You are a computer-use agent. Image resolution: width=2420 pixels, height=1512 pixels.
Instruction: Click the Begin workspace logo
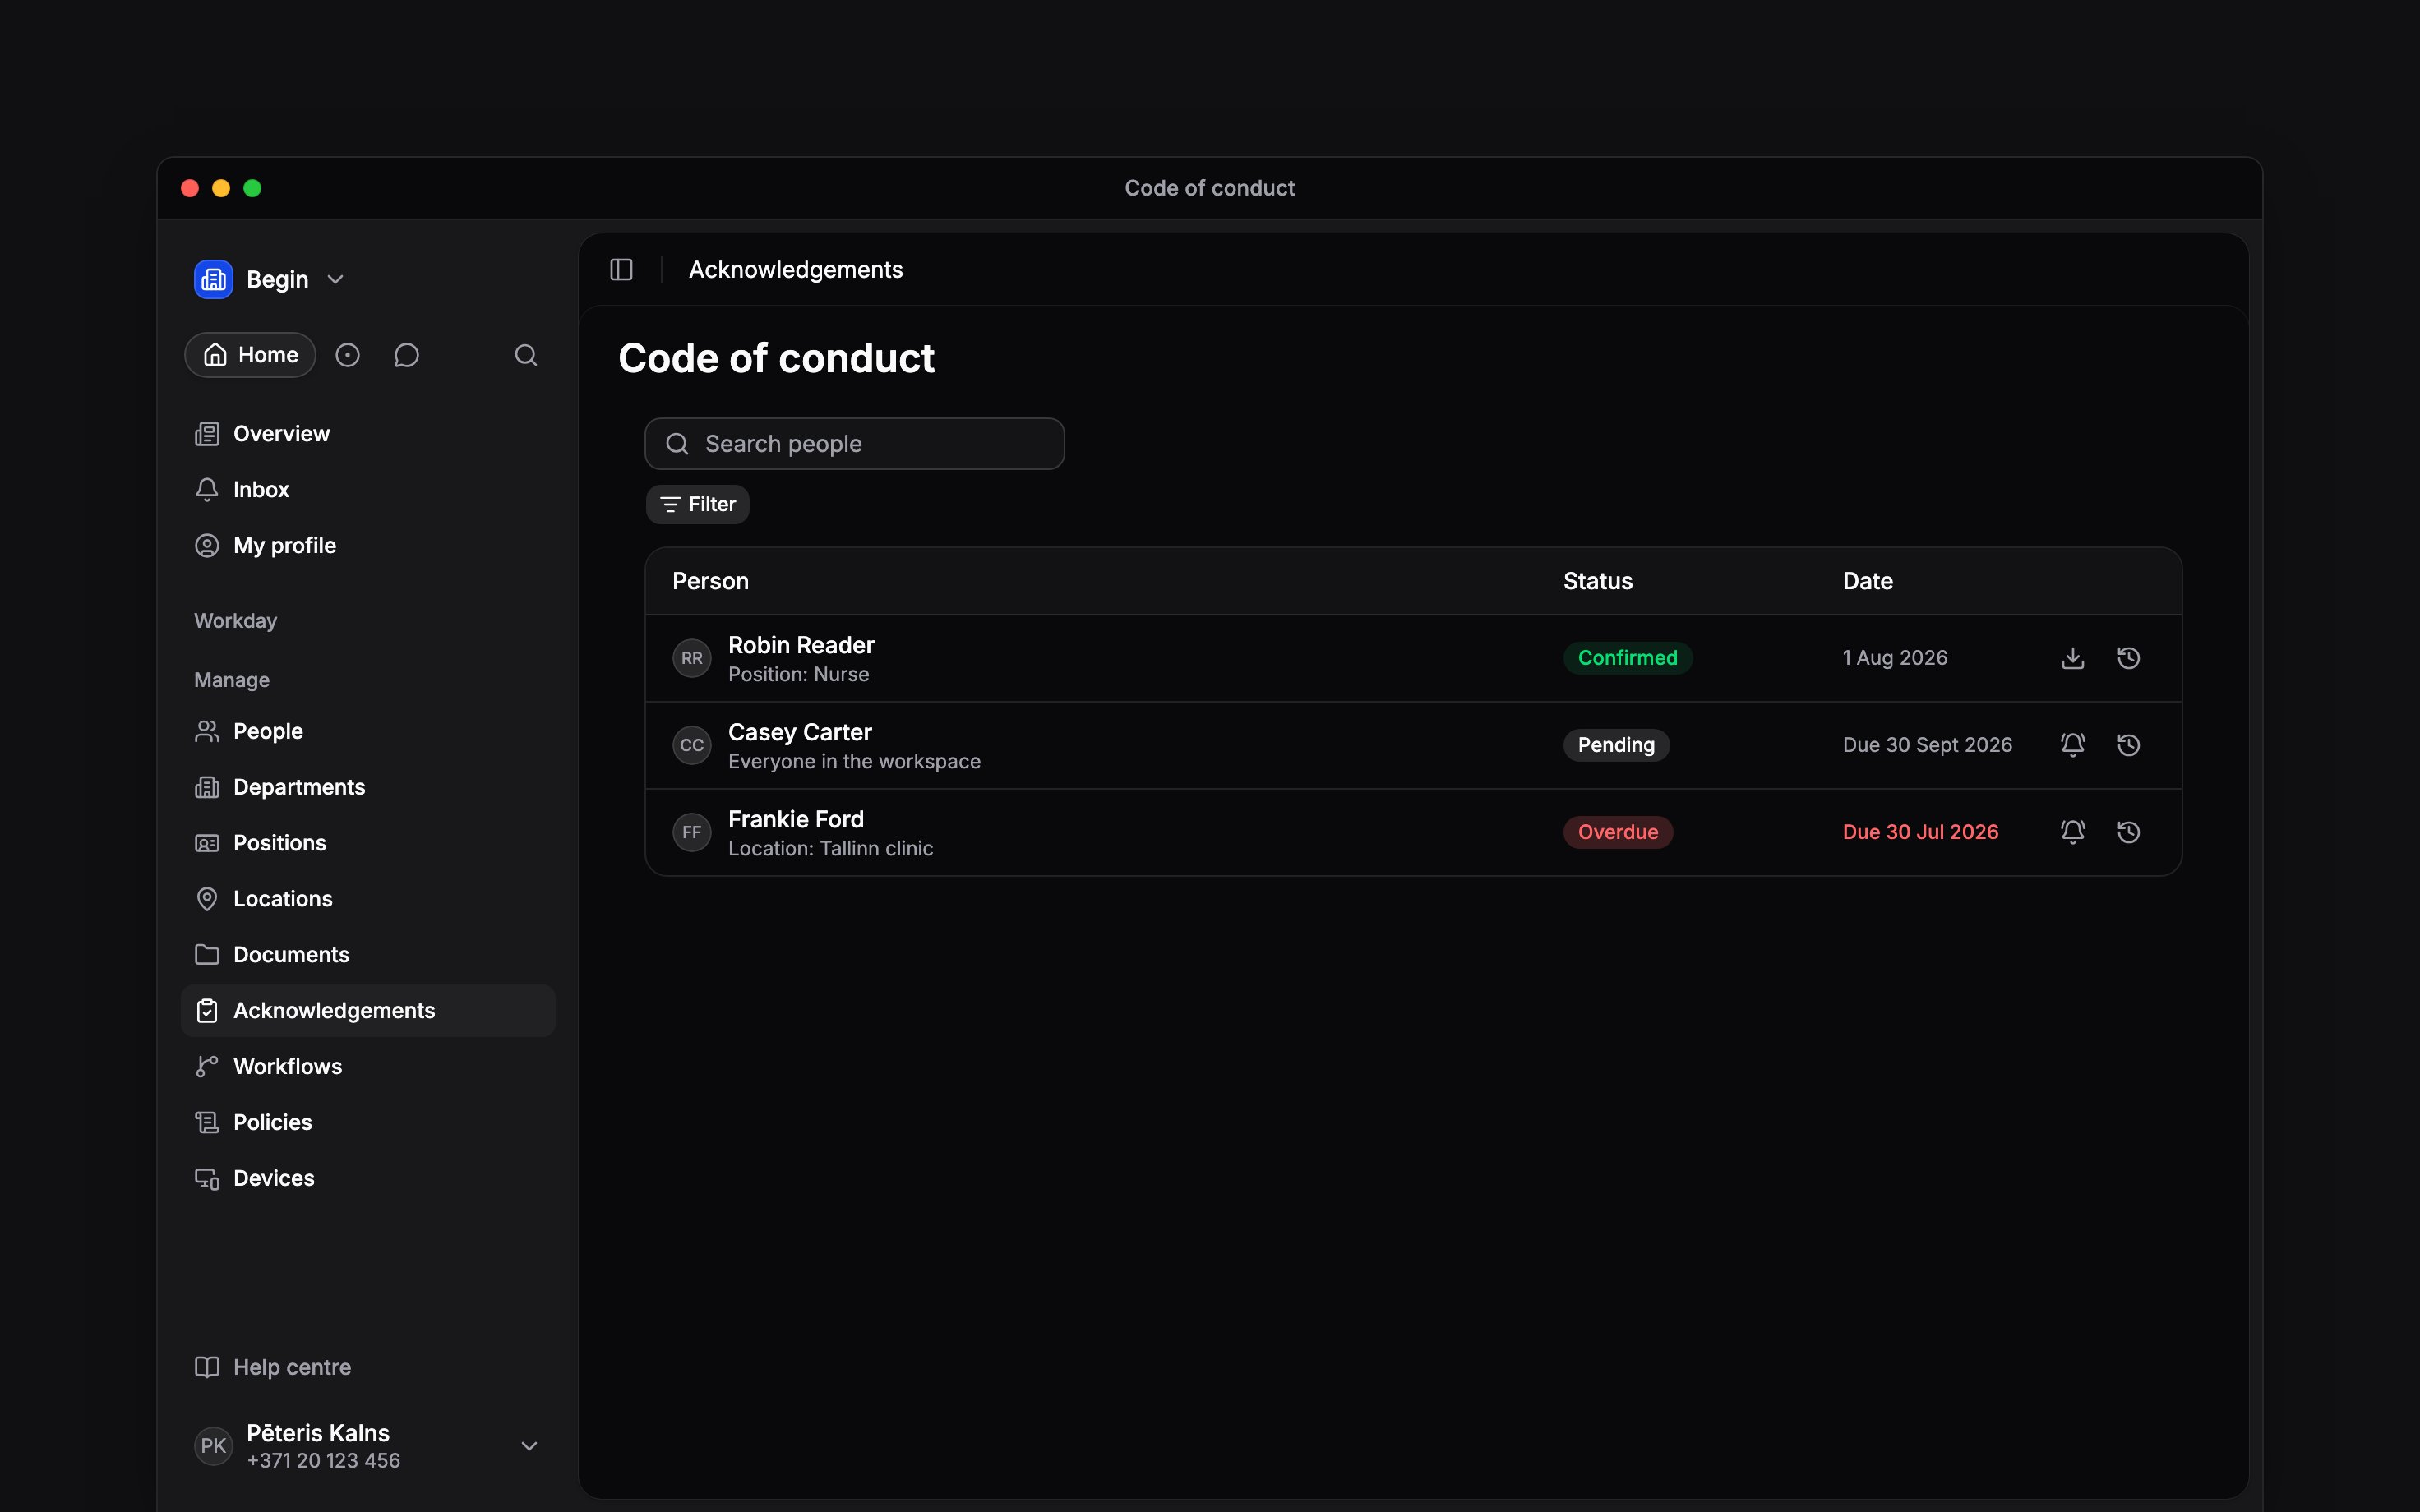[x=213, y=279]
